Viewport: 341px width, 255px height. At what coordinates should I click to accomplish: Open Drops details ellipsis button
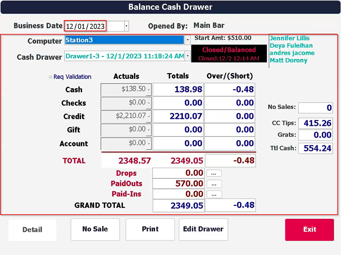point(214,173)
